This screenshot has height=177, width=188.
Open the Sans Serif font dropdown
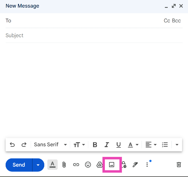coord(50,145)
